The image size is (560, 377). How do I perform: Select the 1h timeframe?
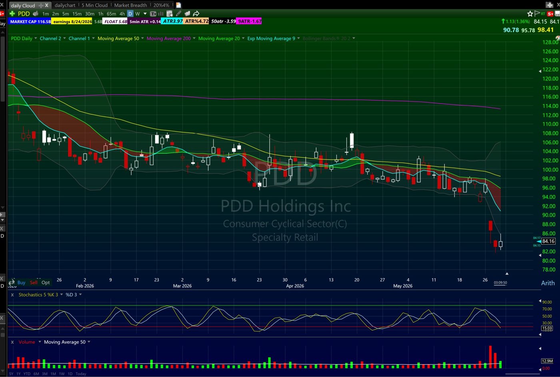click(101, 14)
